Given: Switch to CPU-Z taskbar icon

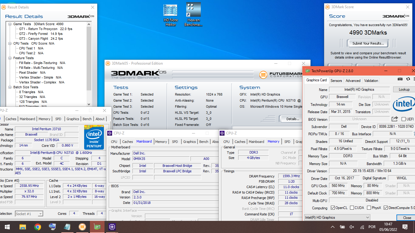Looking at the screenshot, I should 112,227.
